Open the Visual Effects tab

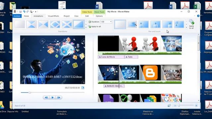[53, 16]
